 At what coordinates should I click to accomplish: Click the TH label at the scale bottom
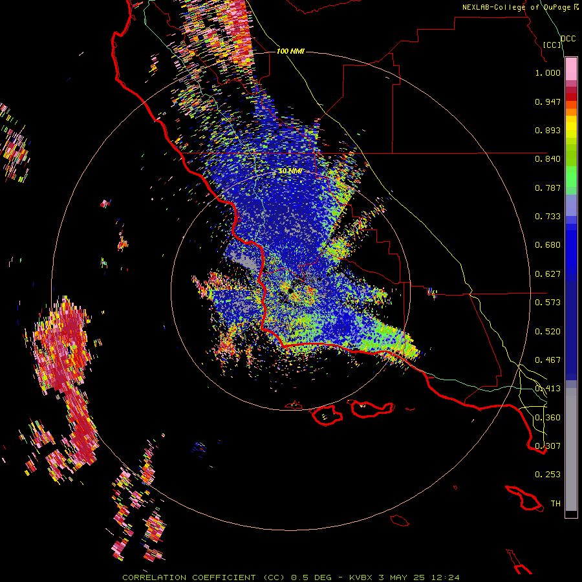click(555, 504)
